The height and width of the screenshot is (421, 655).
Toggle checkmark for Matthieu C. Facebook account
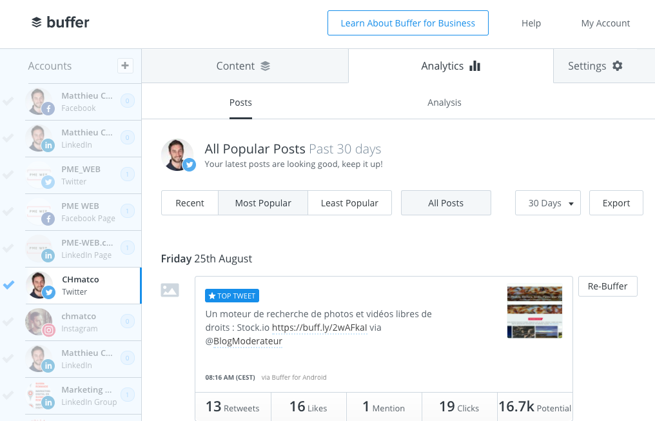click(x=8, y=101)
